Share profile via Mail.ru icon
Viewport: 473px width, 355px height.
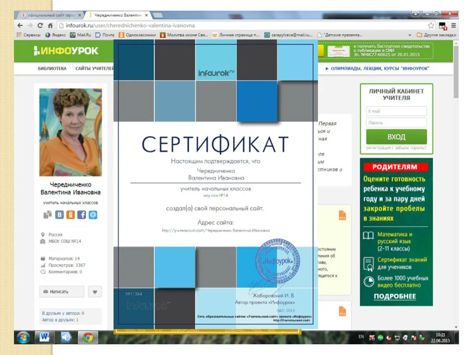93,214
